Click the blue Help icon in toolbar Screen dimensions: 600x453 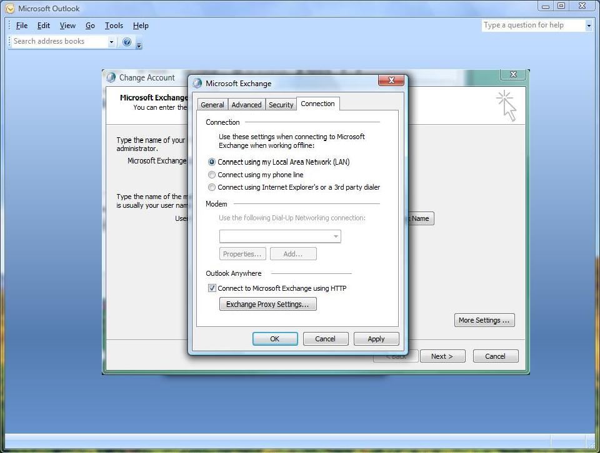point(127,42)
